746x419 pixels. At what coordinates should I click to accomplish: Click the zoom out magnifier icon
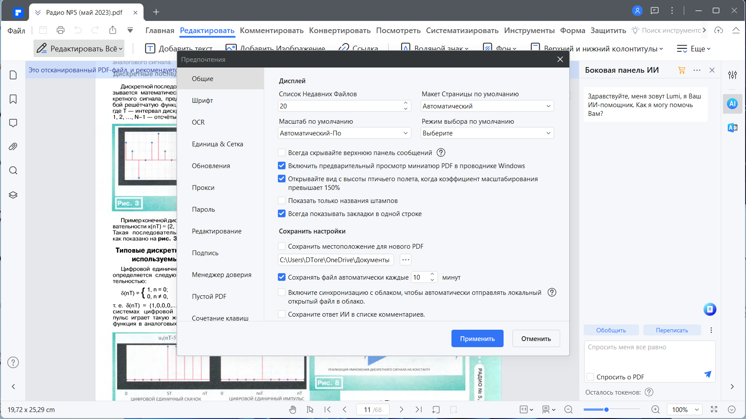coord(568,409)
